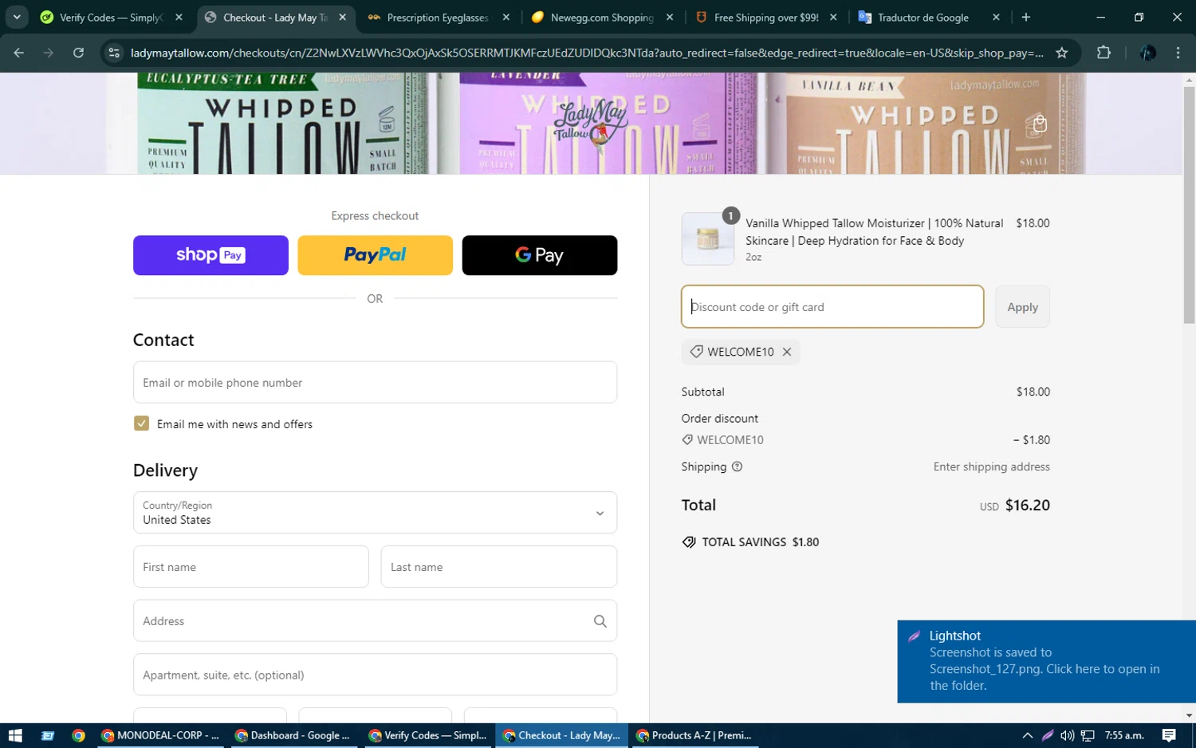Image resolution: width=1196 pixels, height=748 pixels.
Task: Open the Windows notification center icon
Action: click(1169, 735)
